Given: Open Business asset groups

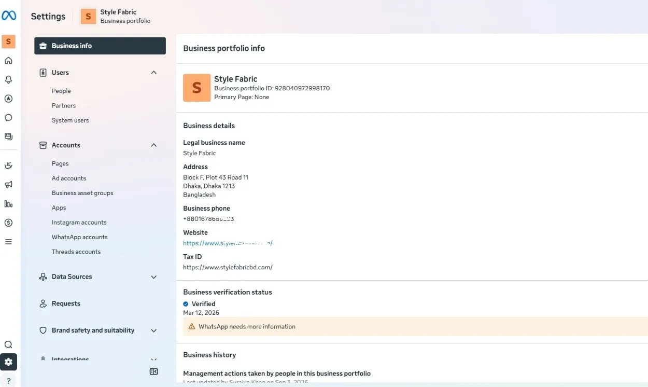Looking at the screenshot, I should 82,193.
